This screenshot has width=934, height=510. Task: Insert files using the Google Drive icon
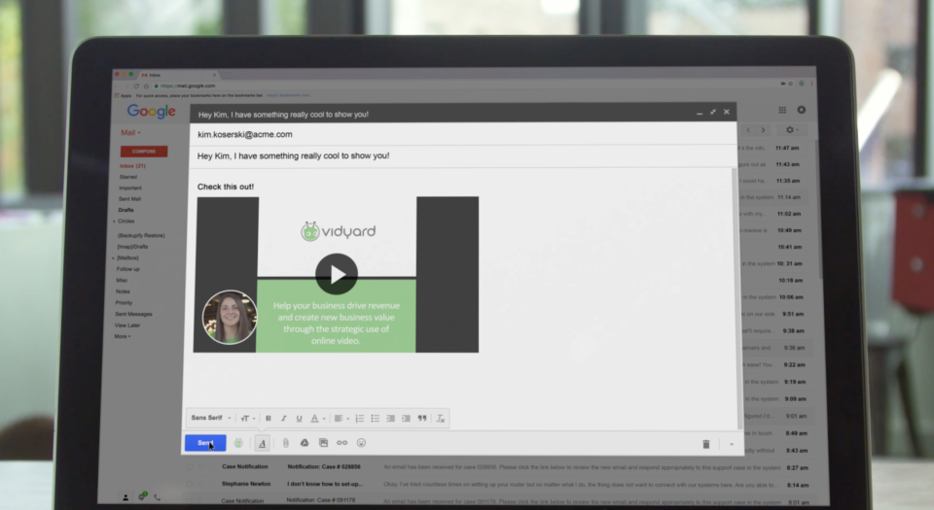(305, 443)
